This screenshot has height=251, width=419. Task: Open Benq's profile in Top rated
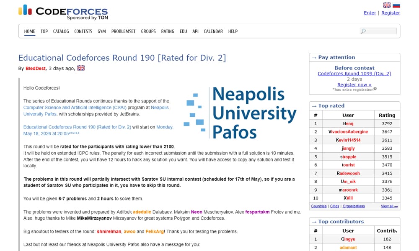pyautogui.click(x=348, y=123)
